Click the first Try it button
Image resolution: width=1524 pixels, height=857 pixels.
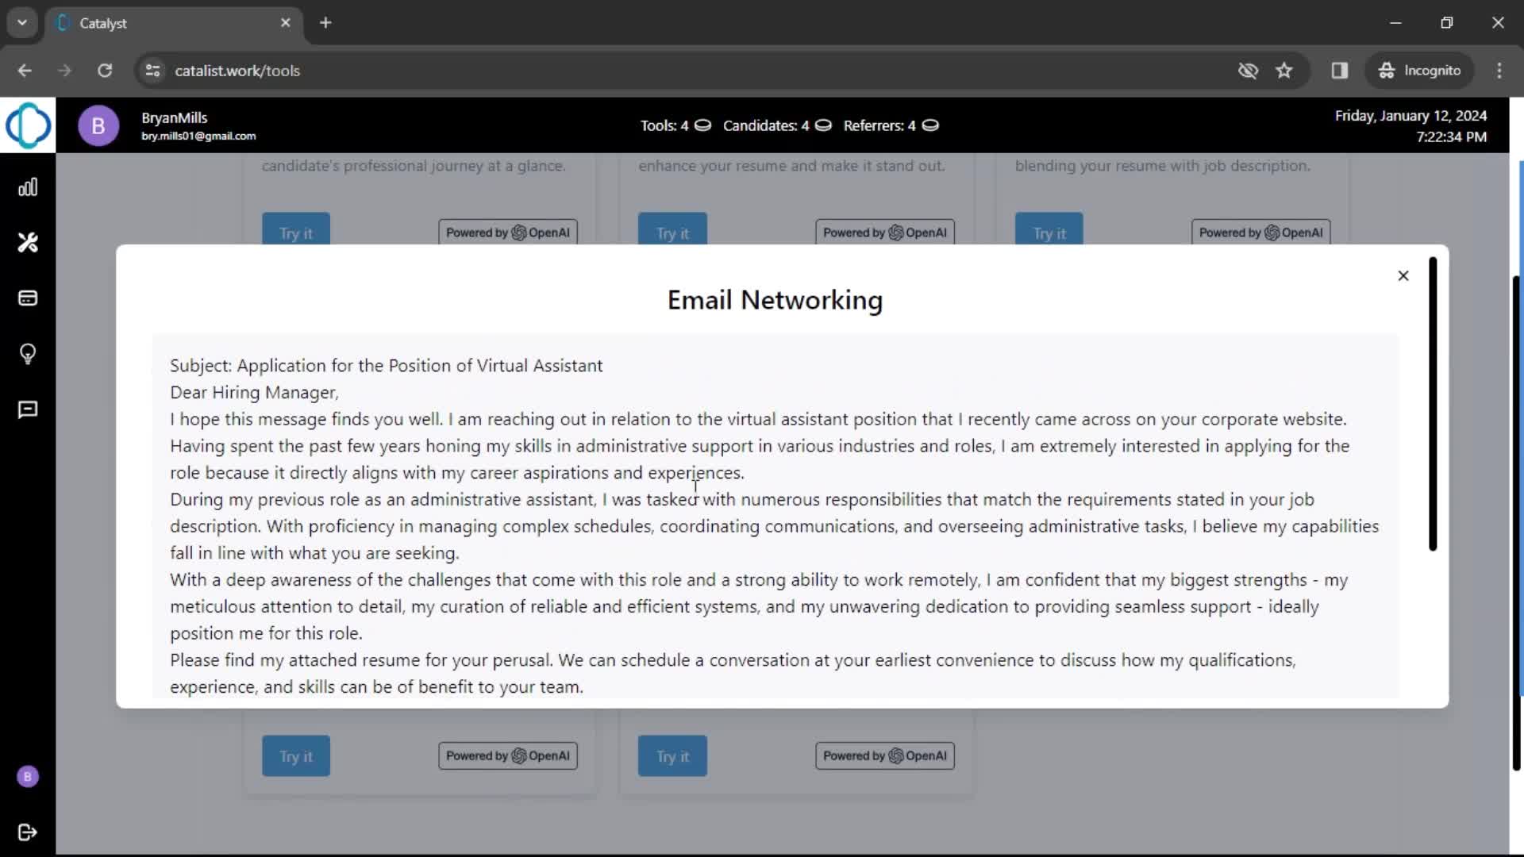click(295, 233)
